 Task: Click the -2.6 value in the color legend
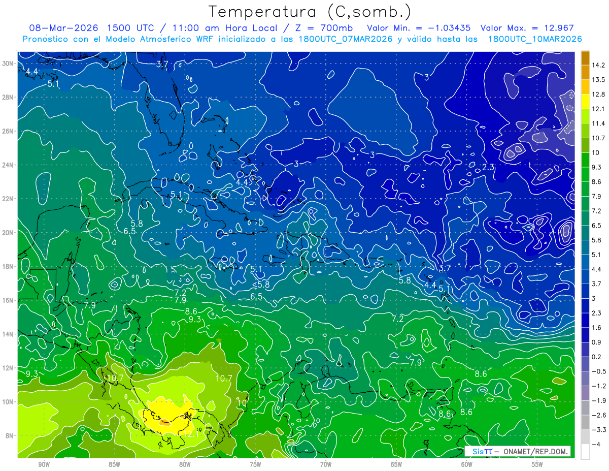[599, 415]
